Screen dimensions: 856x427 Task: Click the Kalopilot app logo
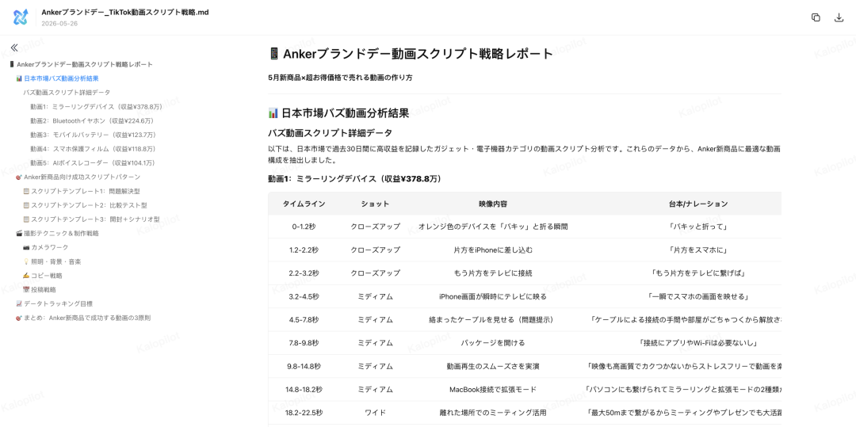point(20,17)
